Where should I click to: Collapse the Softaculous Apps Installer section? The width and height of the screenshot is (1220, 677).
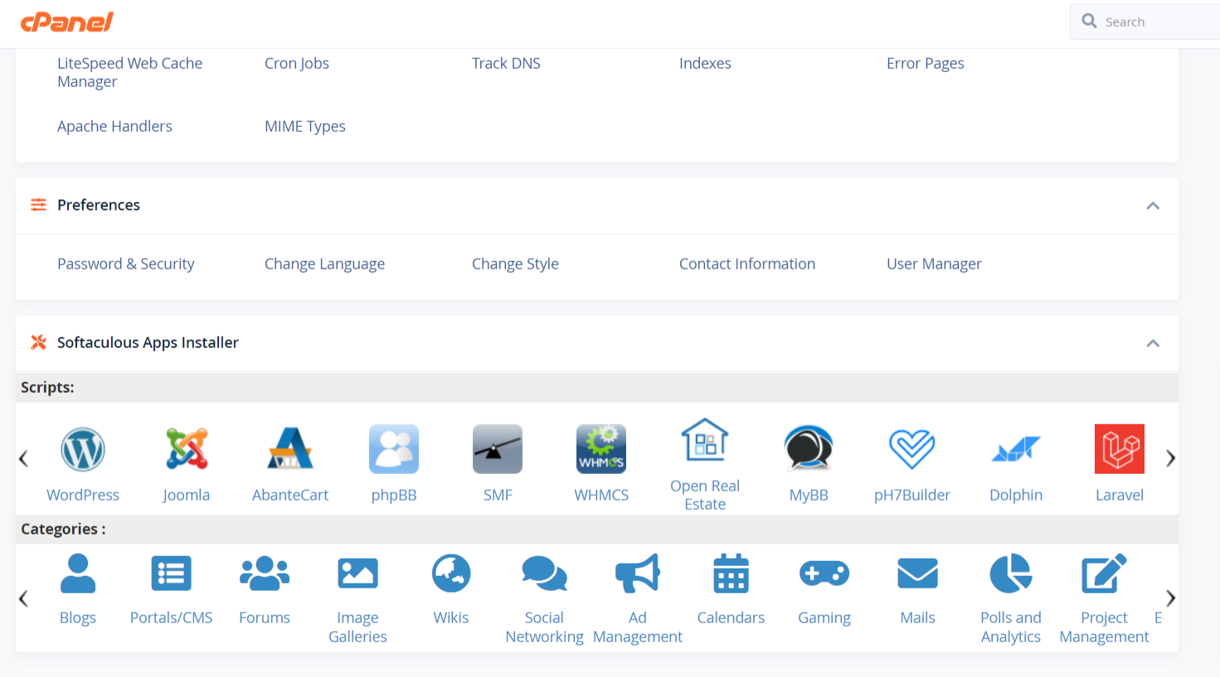pyautogui.click(x=1153, y=343)
